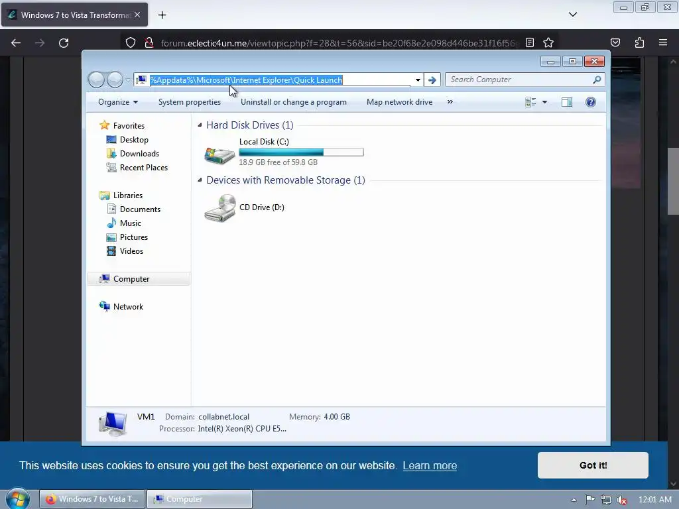Screen dimensions: 679x509
Task: Click the "4.00 GB" memory value
Action: (x=337, y=417)
